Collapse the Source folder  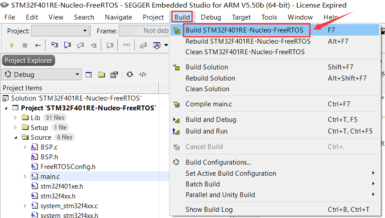point(16,137)
